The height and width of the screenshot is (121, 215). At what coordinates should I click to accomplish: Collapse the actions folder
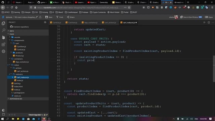click(18, 68)
